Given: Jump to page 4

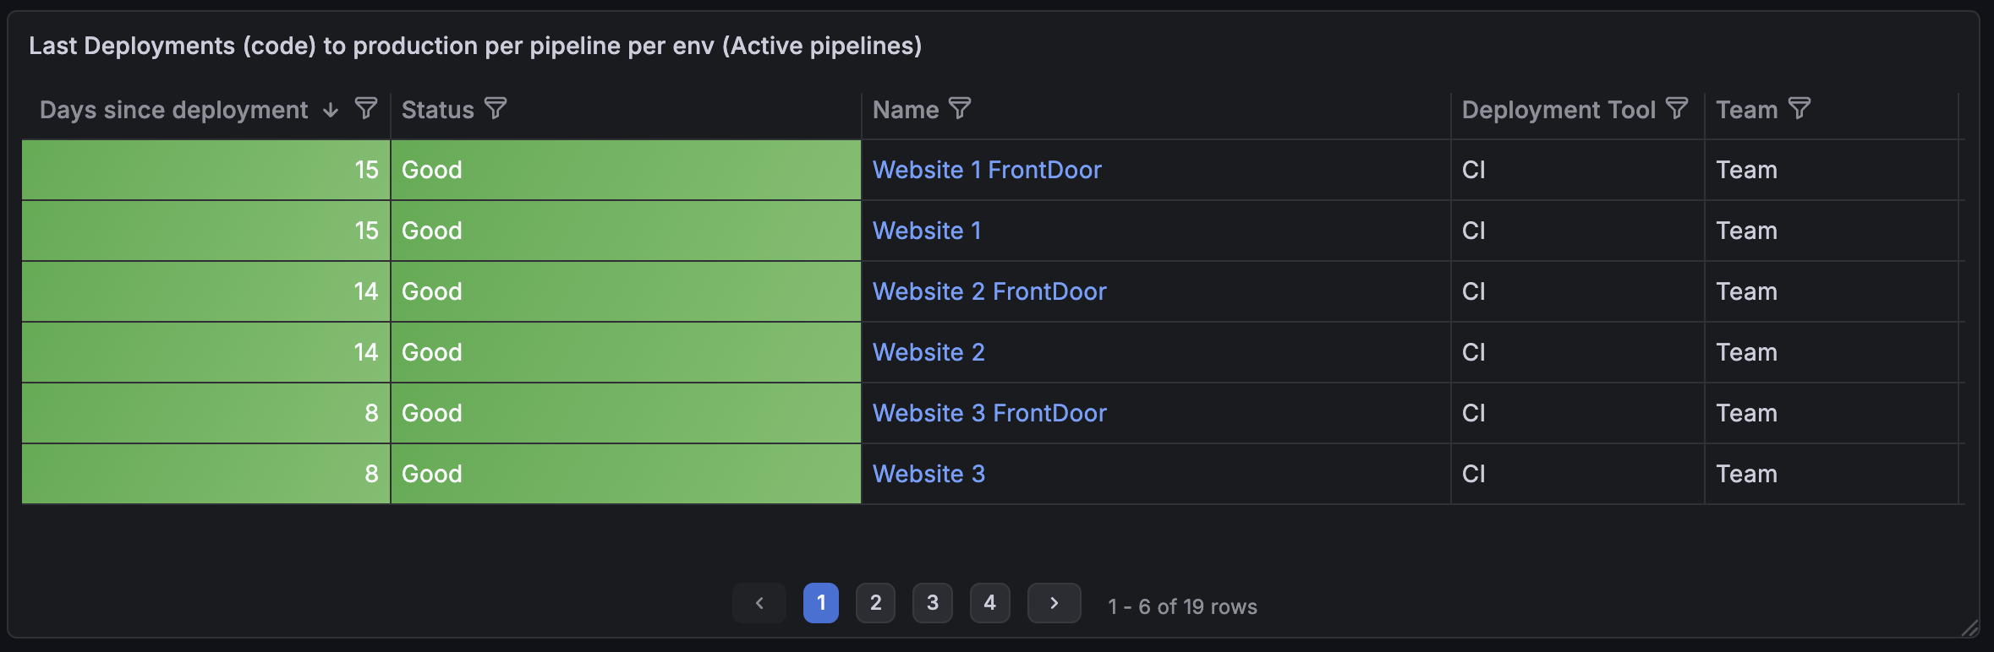Looking at the screenshot, I should point(990,603).
